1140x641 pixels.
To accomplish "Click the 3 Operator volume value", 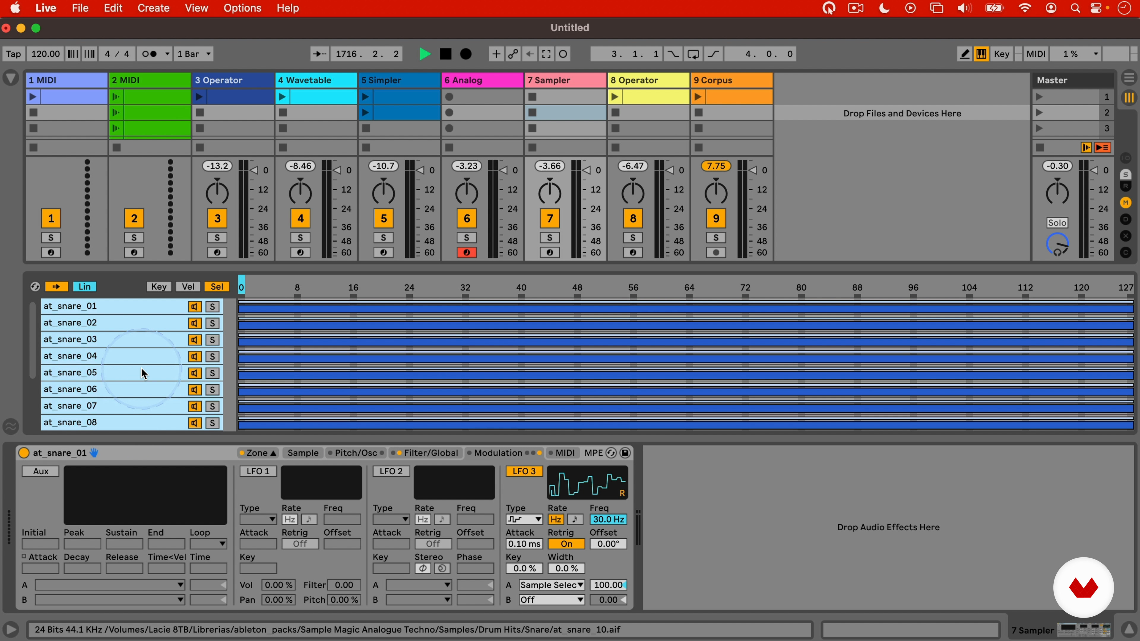I will click(217, 166).
